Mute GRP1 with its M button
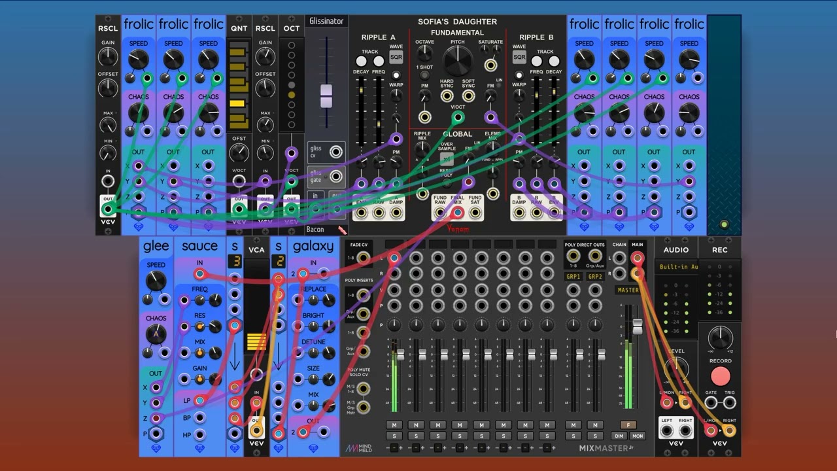This screenshot has width=837, height=471. pos(573,425)
